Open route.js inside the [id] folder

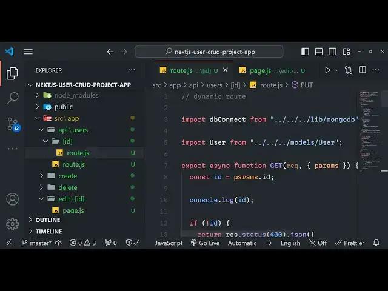84,153
